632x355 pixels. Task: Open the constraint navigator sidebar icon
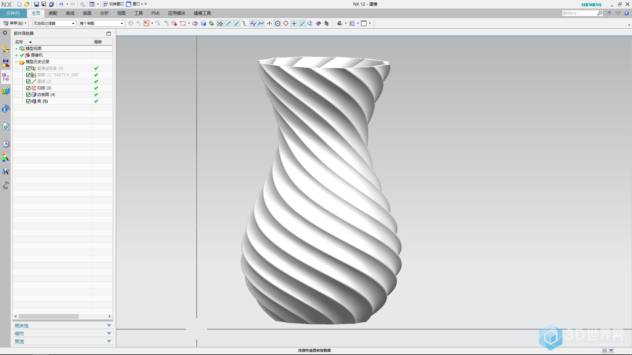6,63
